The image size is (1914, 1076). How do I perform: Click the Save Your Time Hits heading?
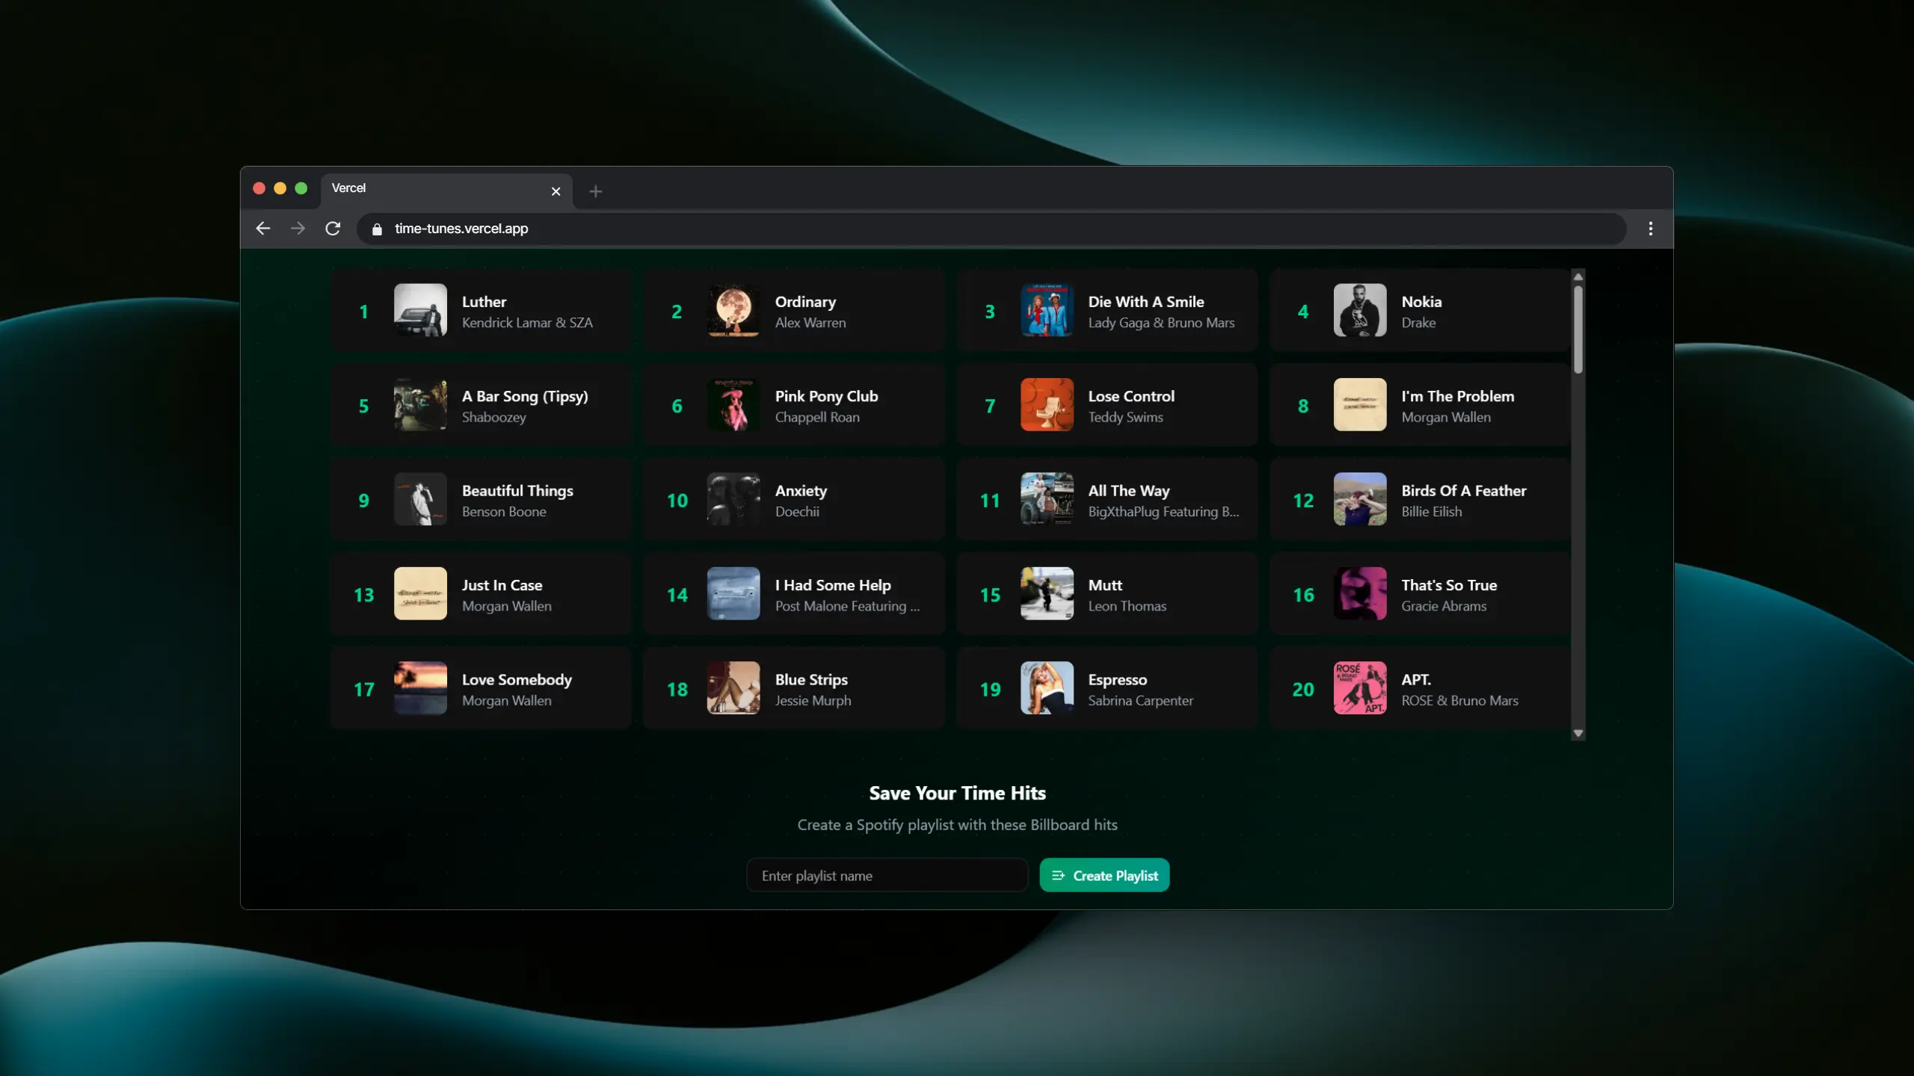point(957,793)
